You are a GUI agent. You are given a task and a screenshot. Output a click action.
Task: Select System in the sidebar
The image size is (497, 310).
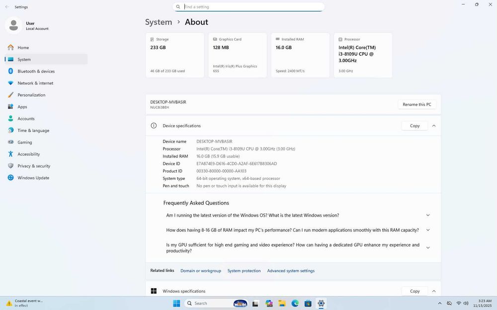46,59
